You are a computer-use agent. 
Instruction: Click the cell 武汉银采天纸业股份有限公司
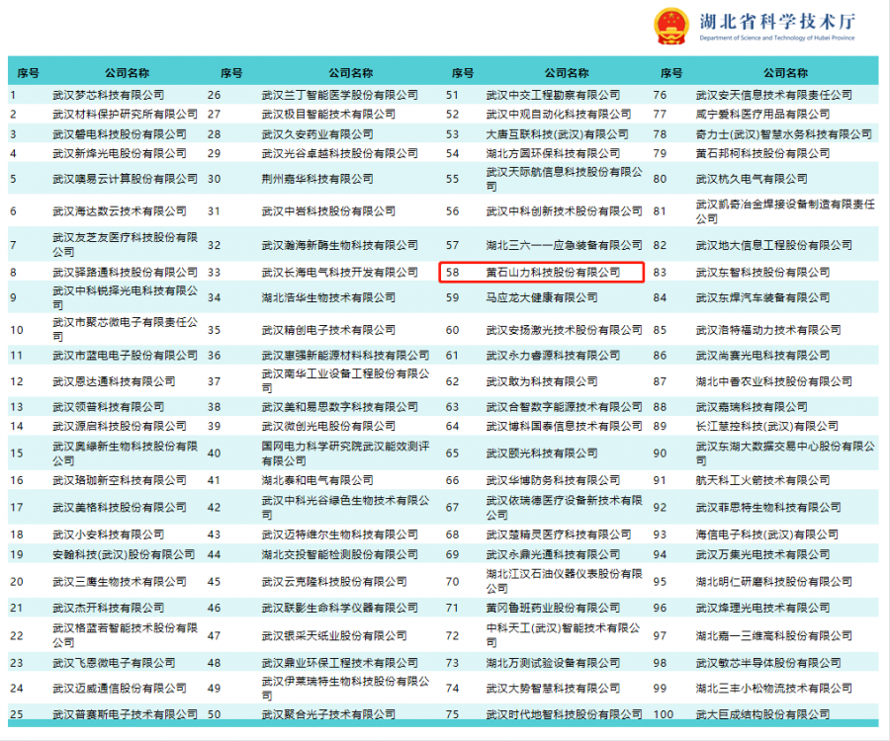tap(334, 635)
